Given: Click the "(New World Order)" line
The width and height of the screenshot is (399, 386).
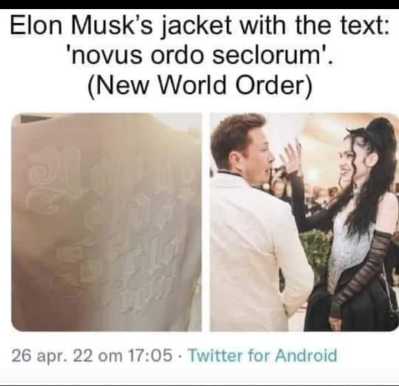Looking at the screenshot, I should [x=199, y=85].
